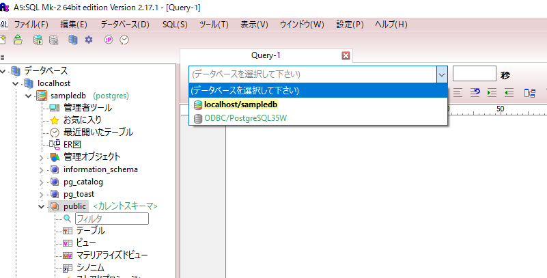
Task: Click the seconds timeout input box
Action: click(474, 74)
